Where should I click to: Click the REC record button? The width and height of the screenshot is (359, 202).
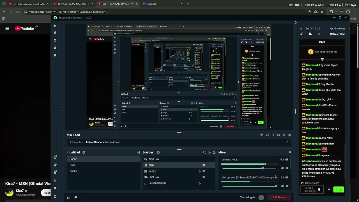pos(261,197)
